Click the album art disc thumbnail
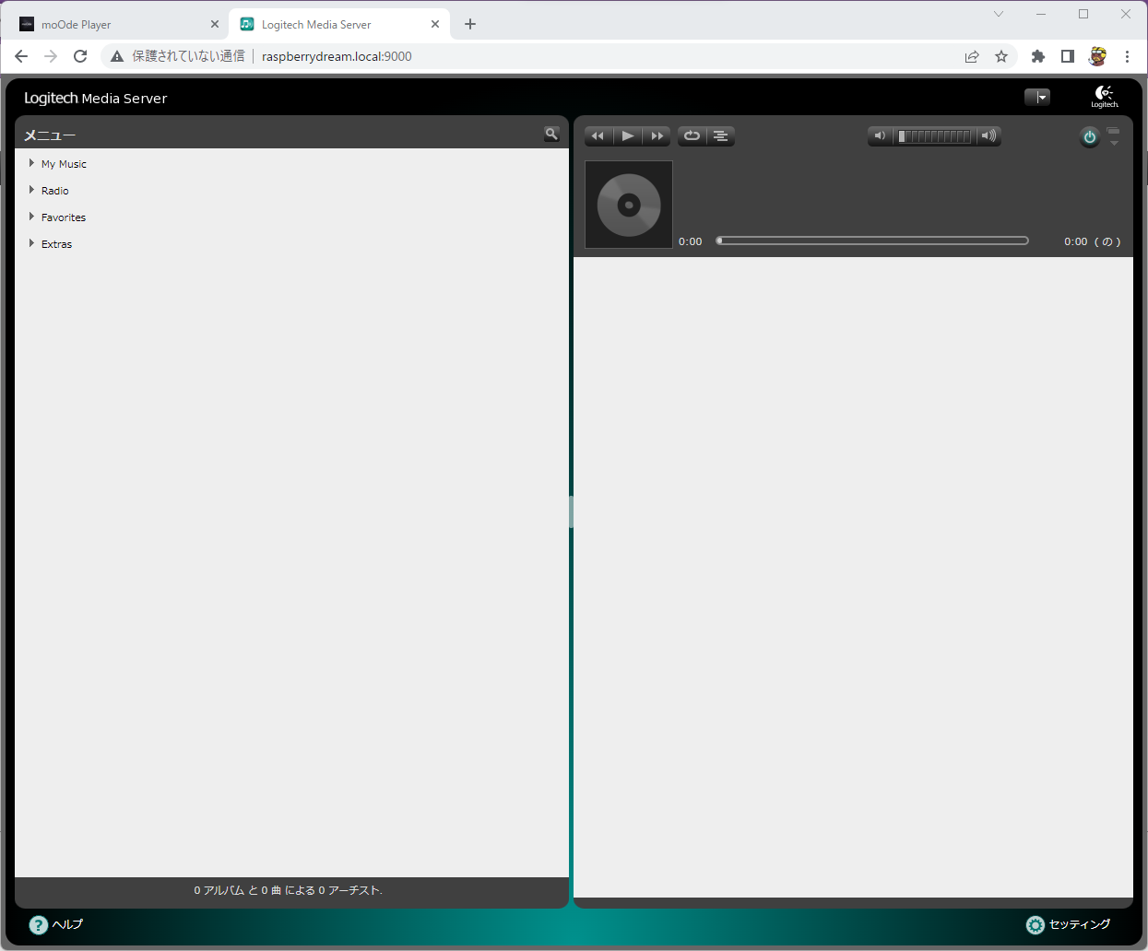The height and width of the screenshot is (951, 1148). pos(629,205)
